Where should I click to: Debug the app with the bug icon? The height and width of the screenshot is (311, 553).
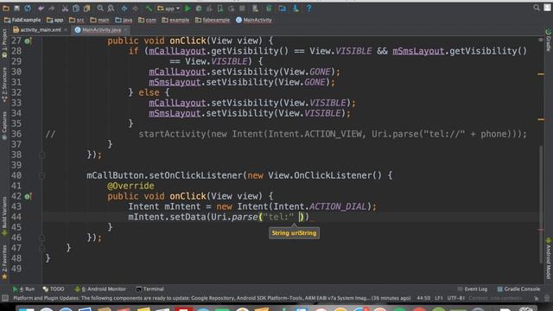pyautogui.click(x=199, y=8)
